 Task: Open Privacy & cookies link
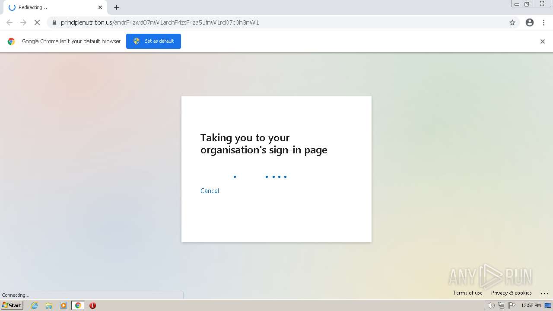coord(512,293)
